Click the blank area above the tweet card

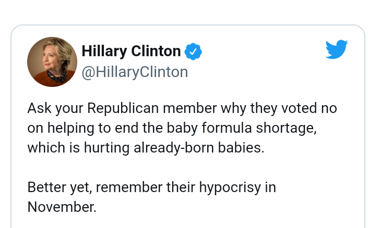pyautogui.click(x=183, y=11)
